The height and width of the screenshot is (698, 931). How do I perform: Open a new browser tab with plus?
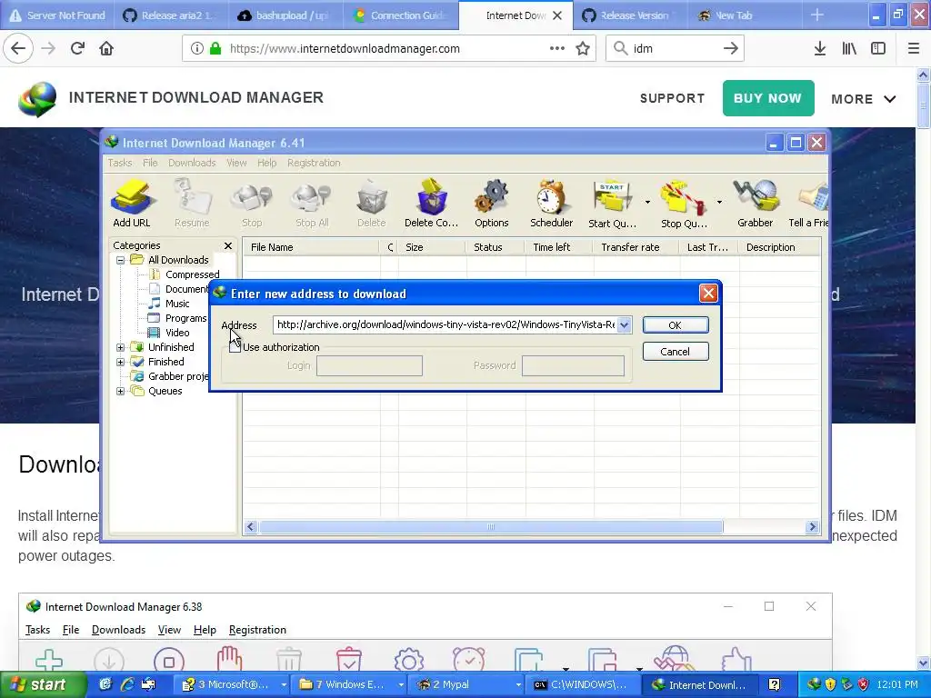click(817, 15)
